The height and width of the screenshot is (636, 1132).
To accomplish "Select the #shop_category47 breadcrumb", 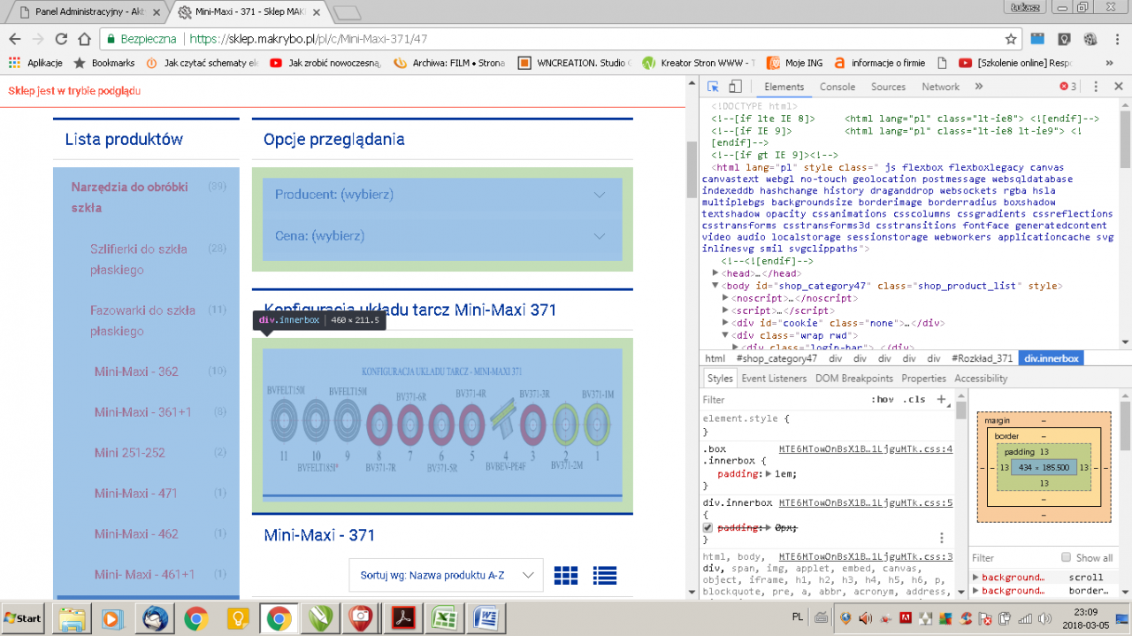I will pyautogui.click(x=776, y=358).
